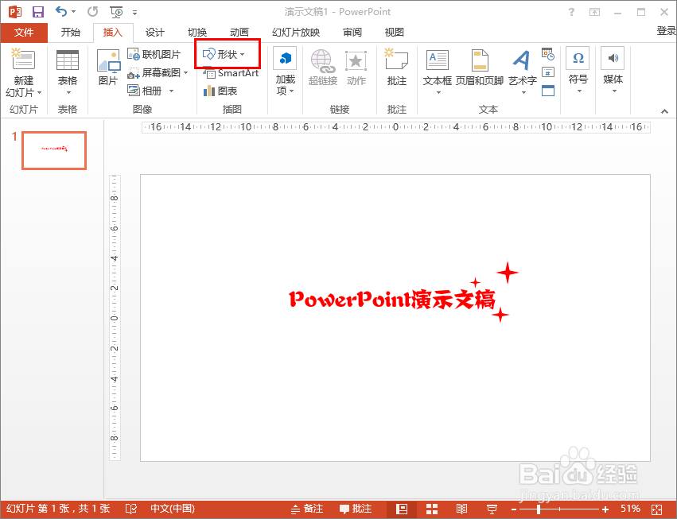Click 幻灯片 第 1 张 status text

click(x=37, y=509)
